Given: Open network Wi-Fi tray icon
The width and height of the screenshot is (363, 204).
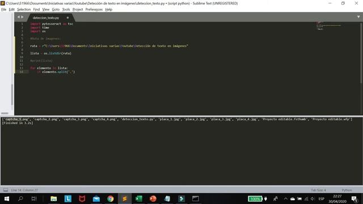Looking at the screenshot, I should pyautogui.click(x=306, y=199).
